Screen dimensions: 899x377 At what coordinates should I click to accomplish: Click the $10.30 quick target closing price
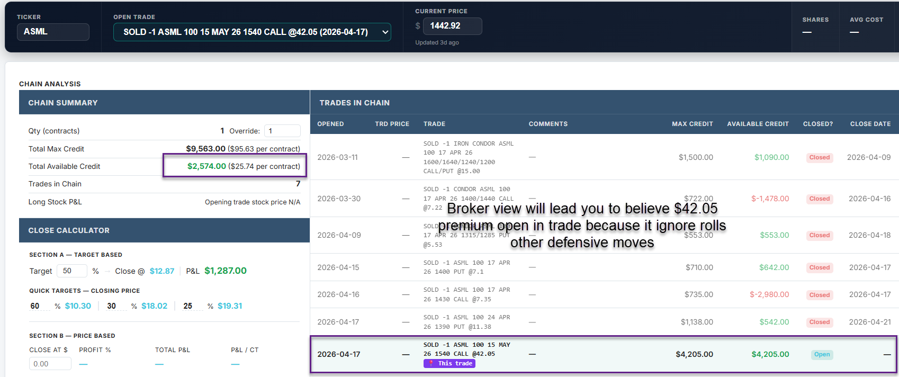pyautogui.click(x=78, y=306)
